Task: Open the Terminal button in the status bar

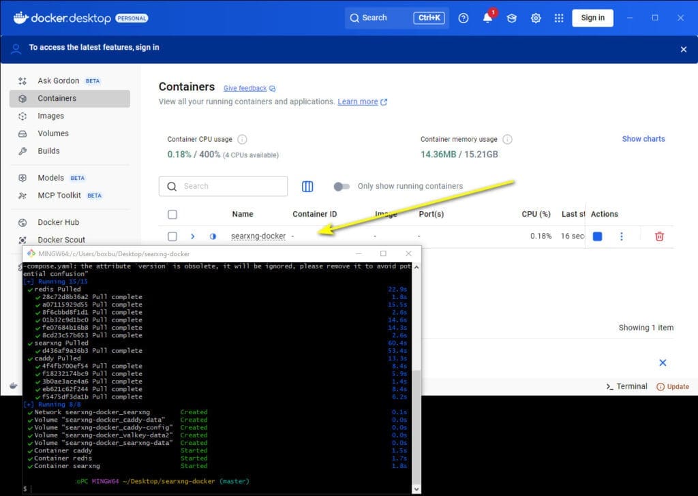Action: point(627,386)
